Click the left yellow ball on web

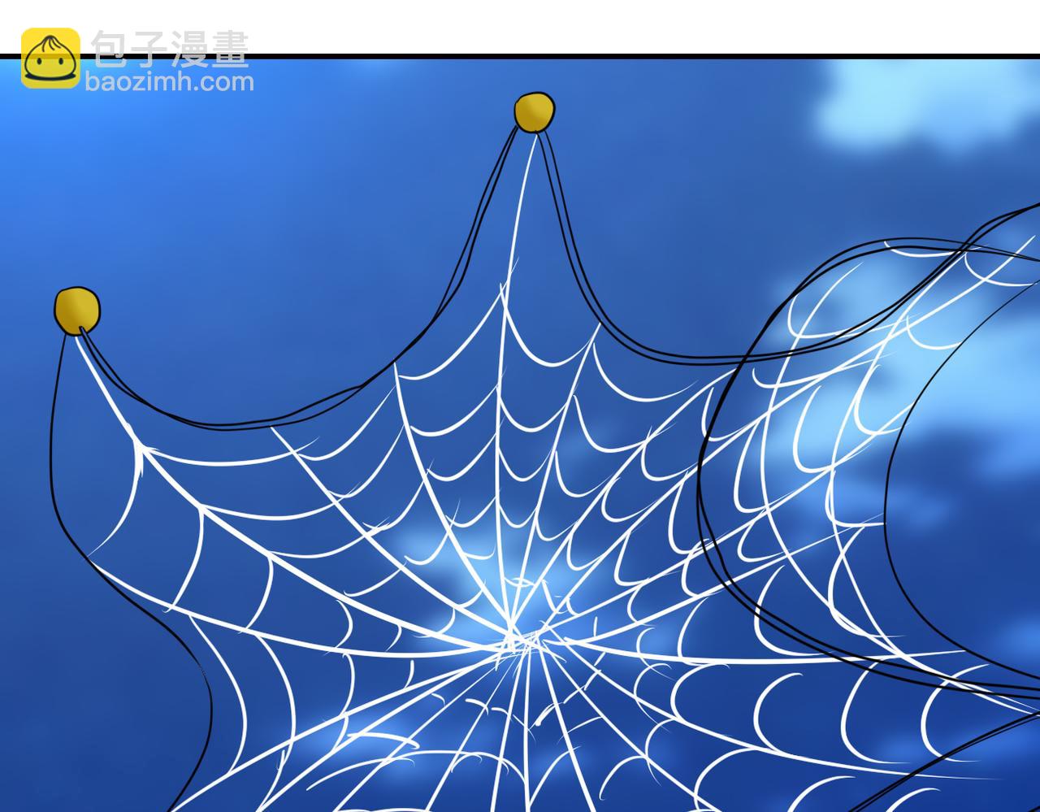(77, 310)
